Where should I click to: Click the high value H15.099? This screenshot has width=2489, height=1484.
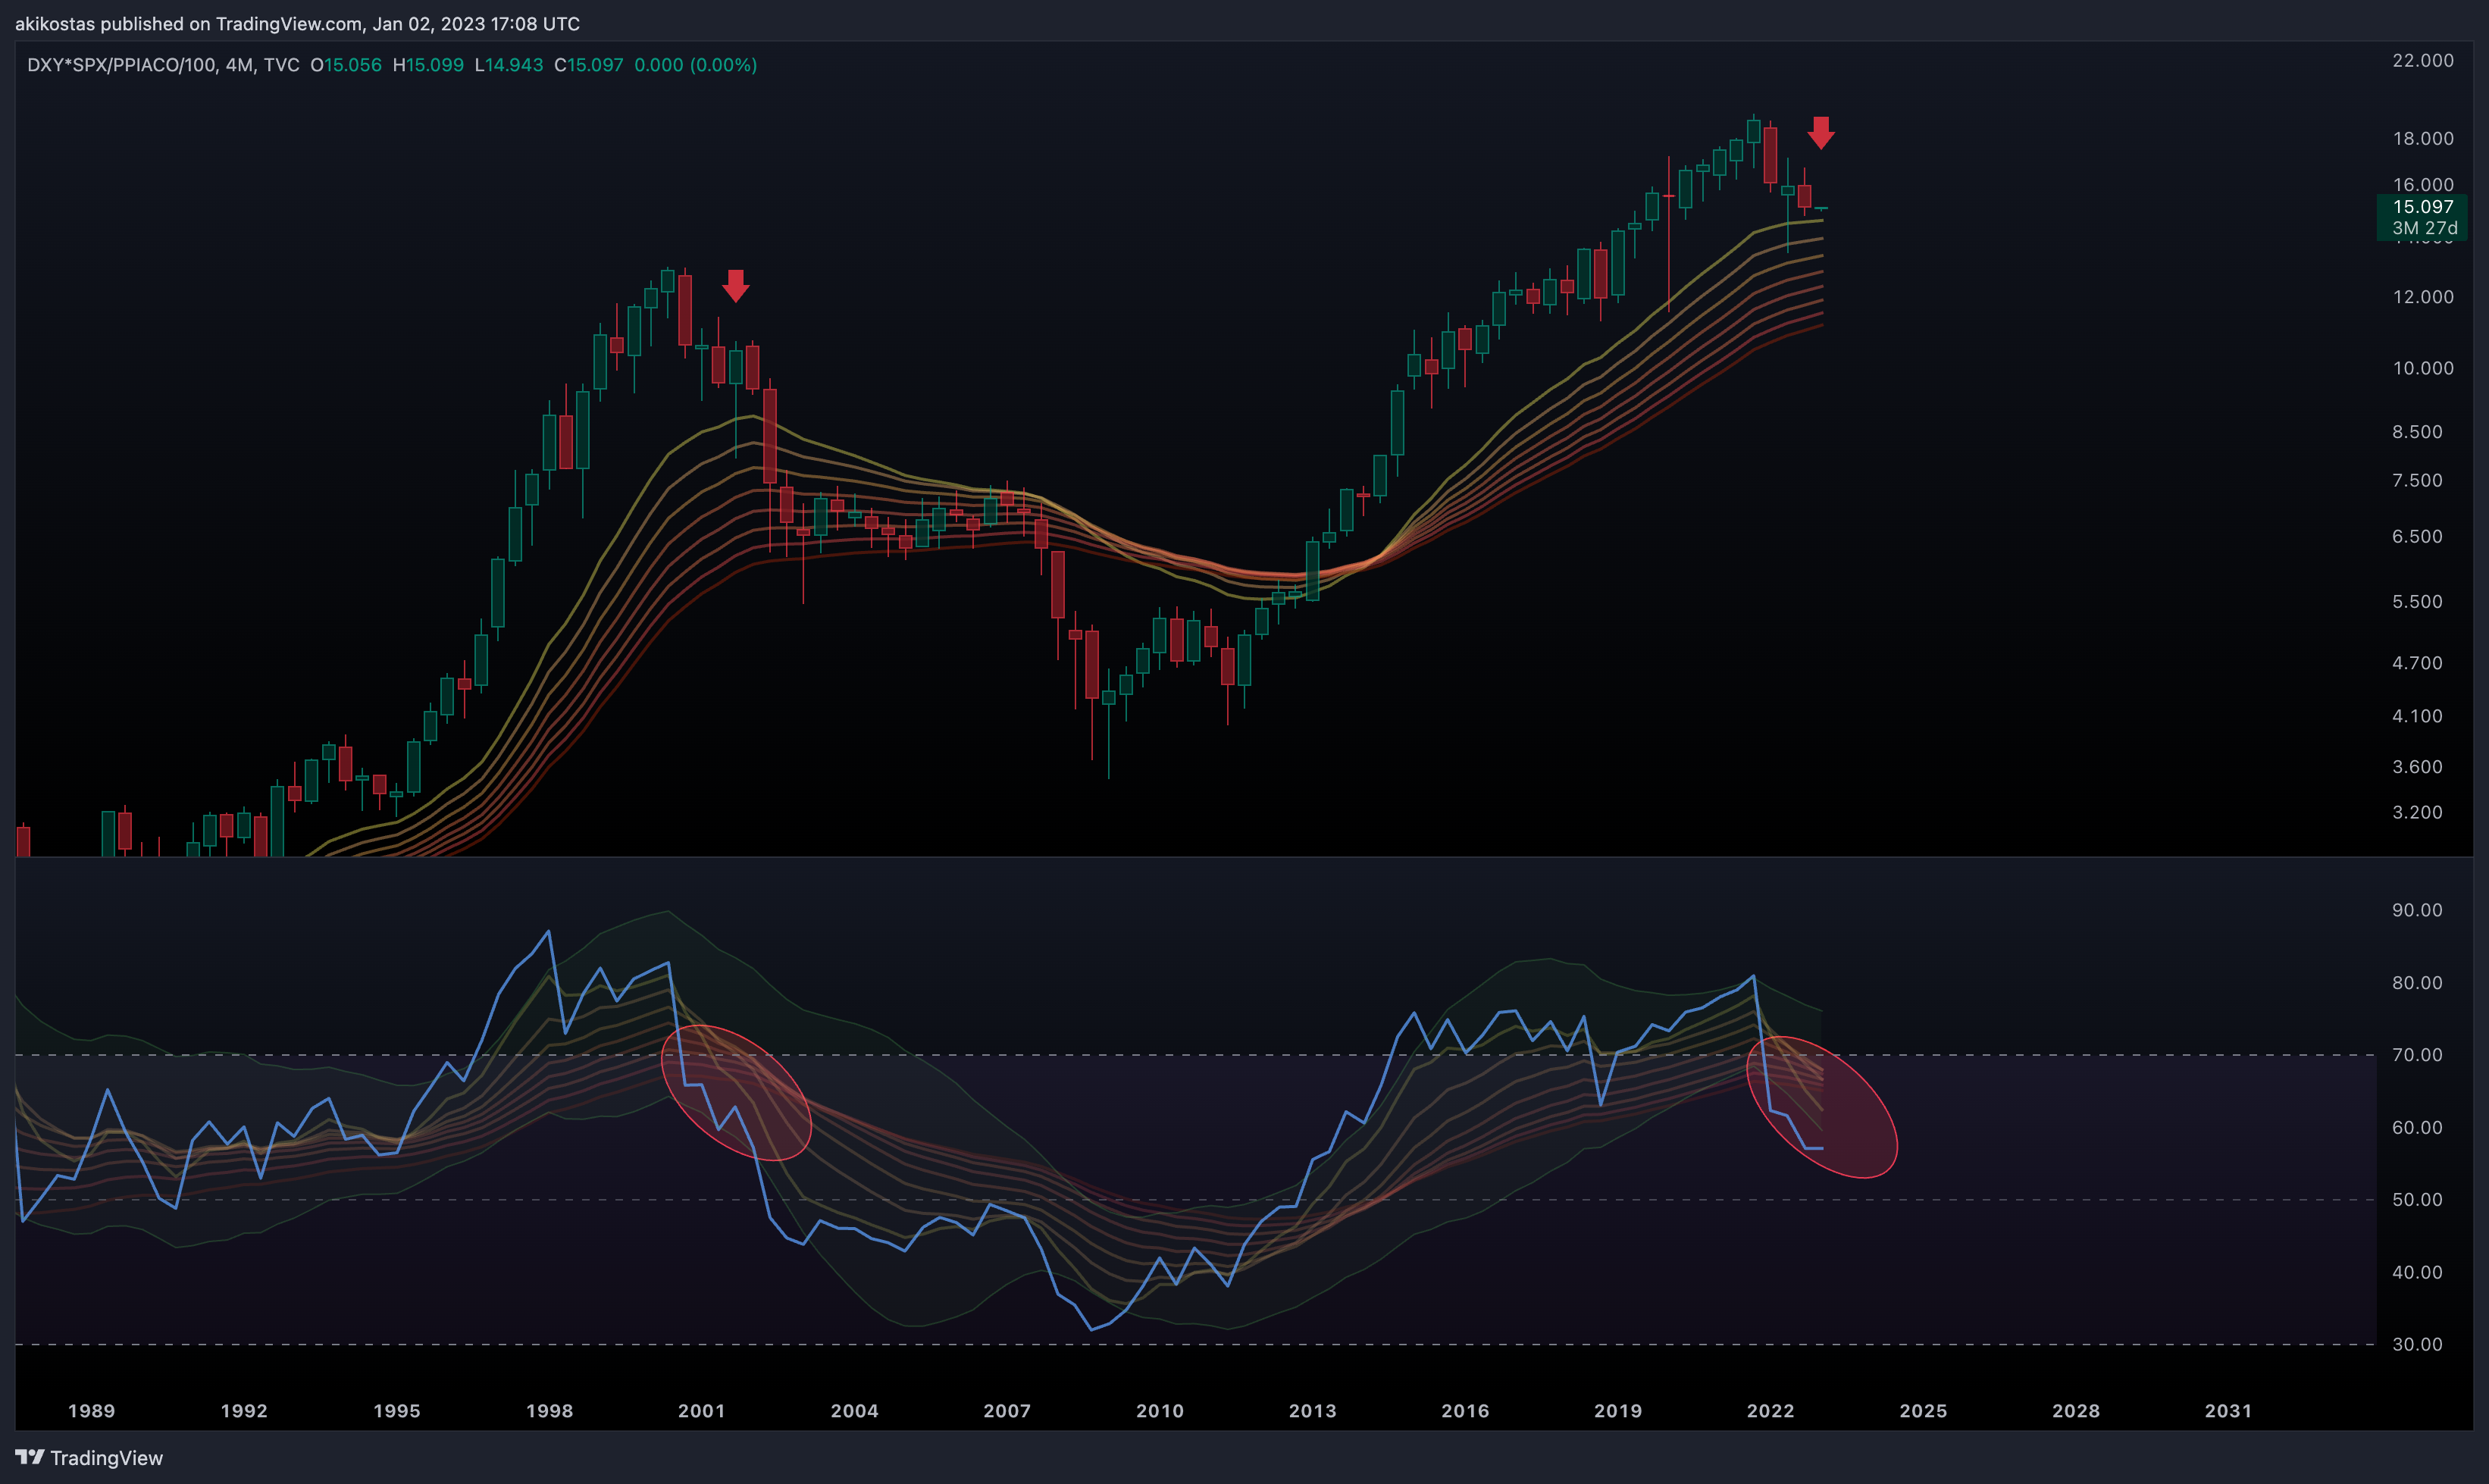(x=428, y=65)
